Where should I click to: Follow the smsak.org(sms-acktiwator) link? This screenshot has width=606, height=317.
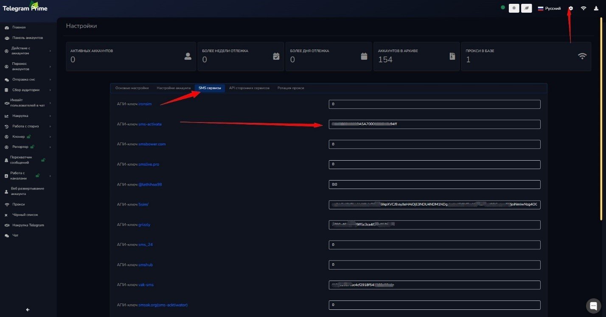click(163, 305)
